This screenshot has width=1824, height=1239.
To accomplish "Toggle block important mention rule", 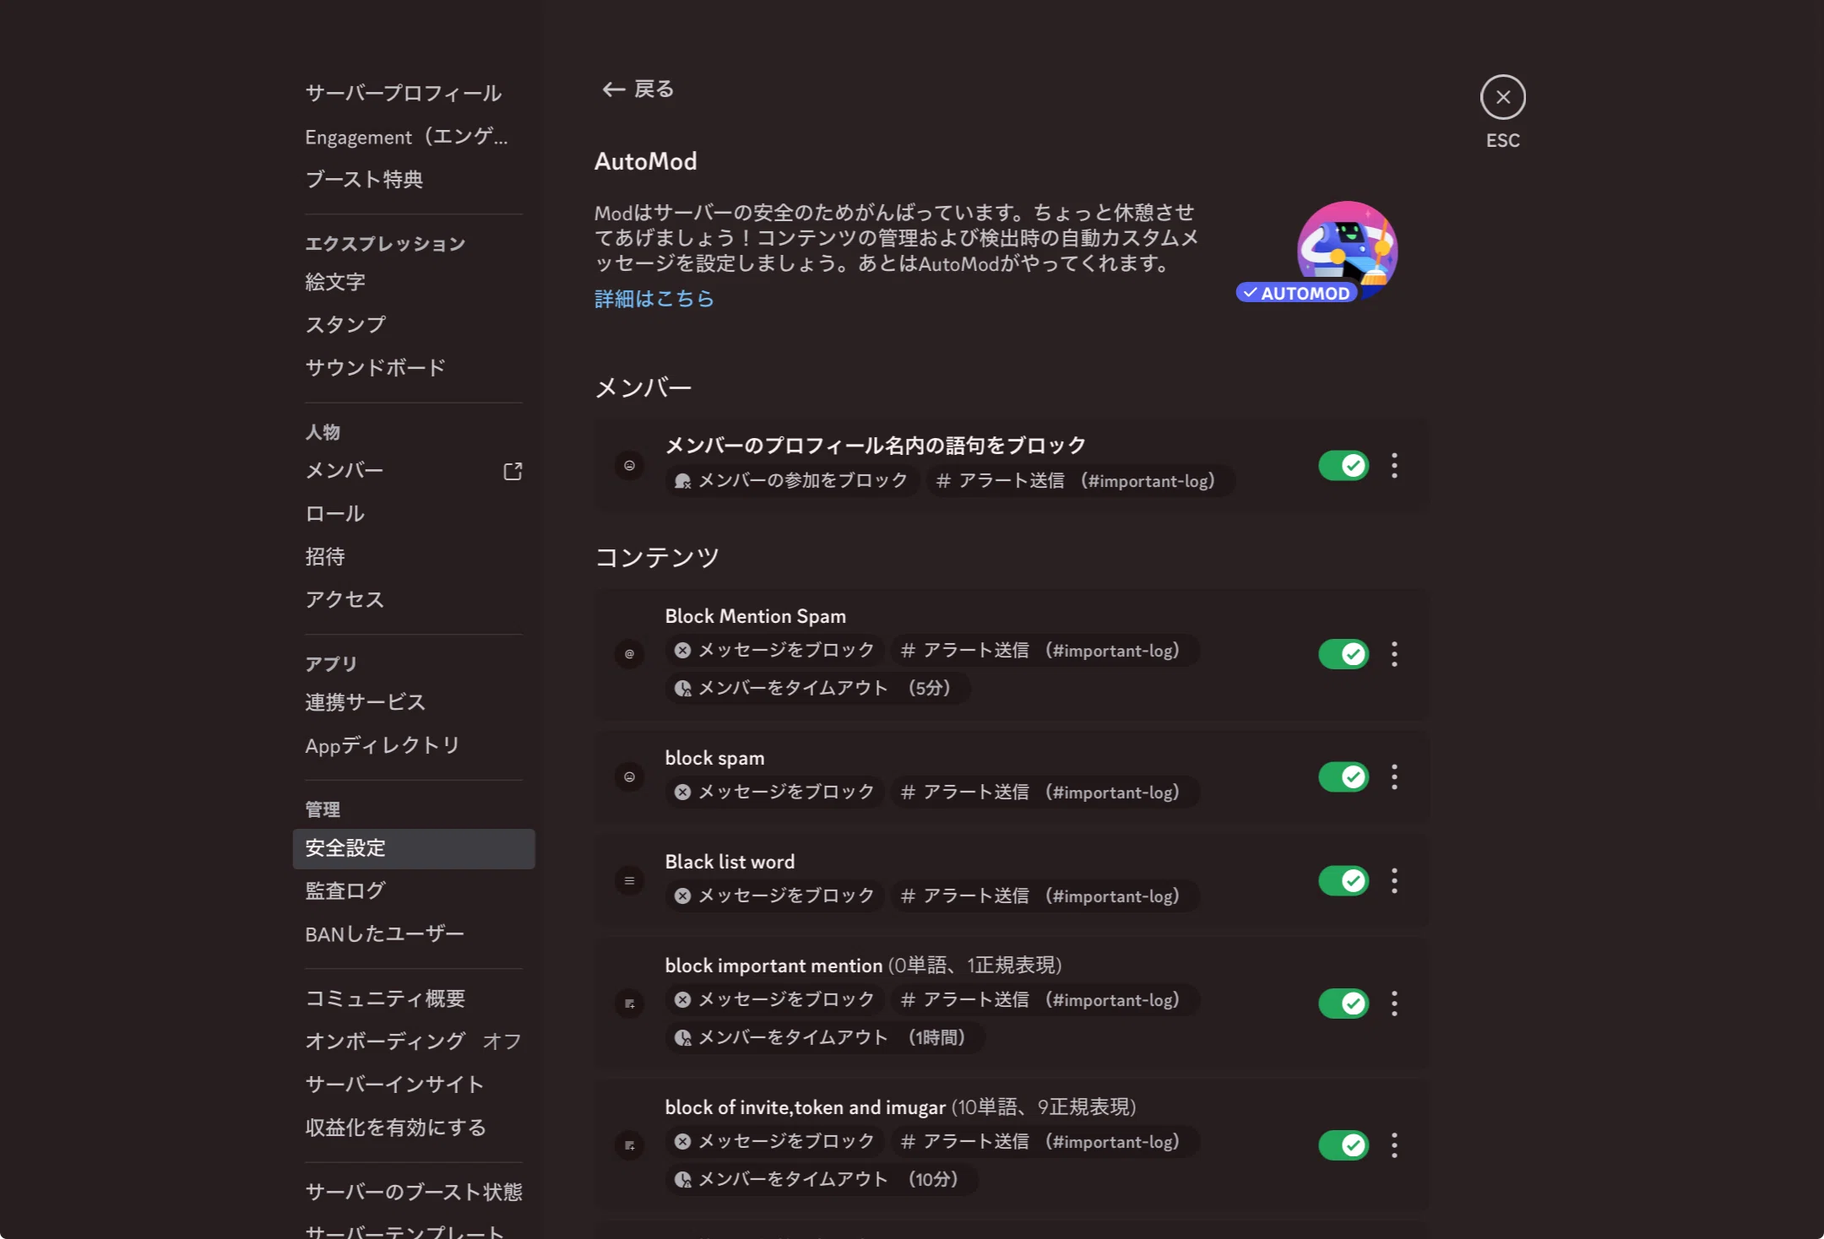I will point(1344,1004).
